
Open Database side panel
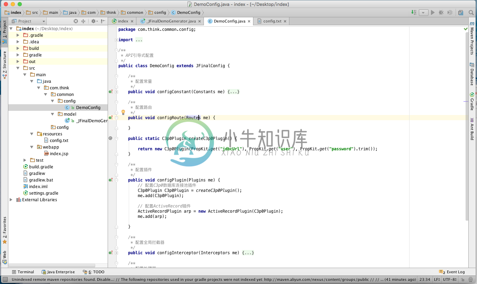coord(472,74)
